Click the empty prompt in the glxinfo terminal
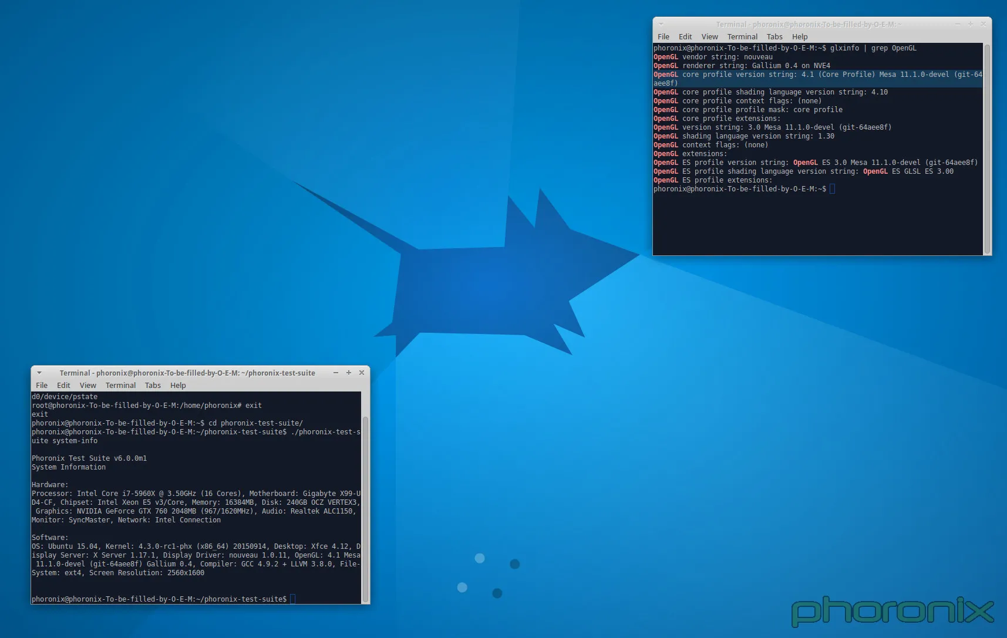The width and height of the screenshot is (1007, 638). tap(744, 189)
